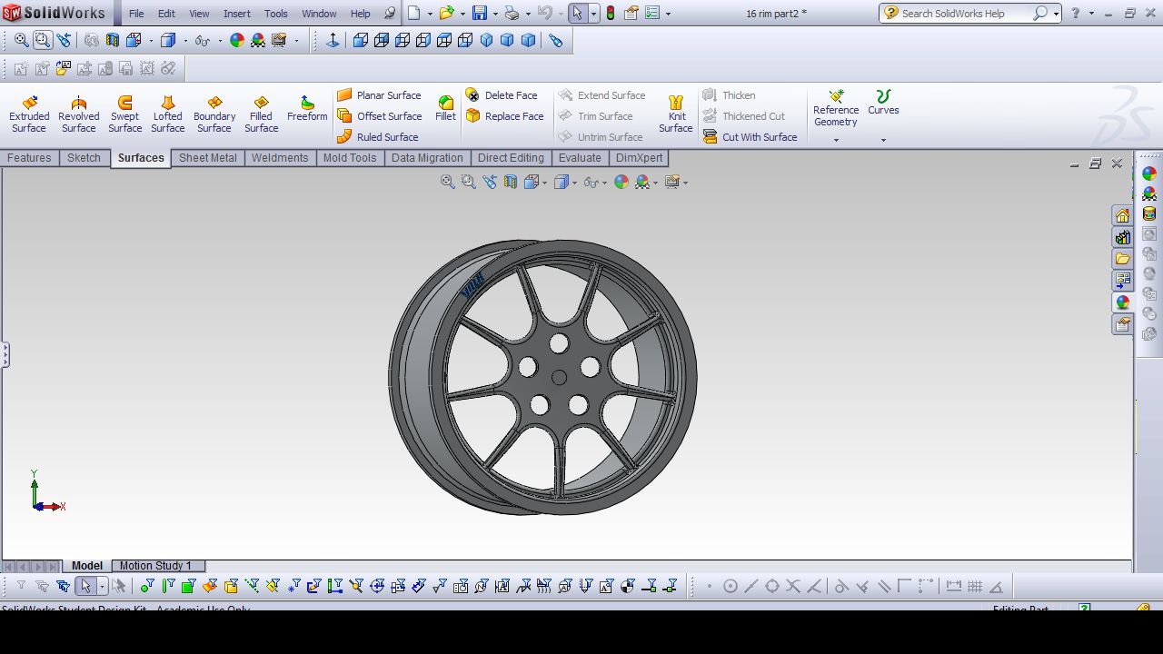Click the Rebuild traffic light icon
This screenshot has height=654, width=1163.
click(x=611, y=13)
